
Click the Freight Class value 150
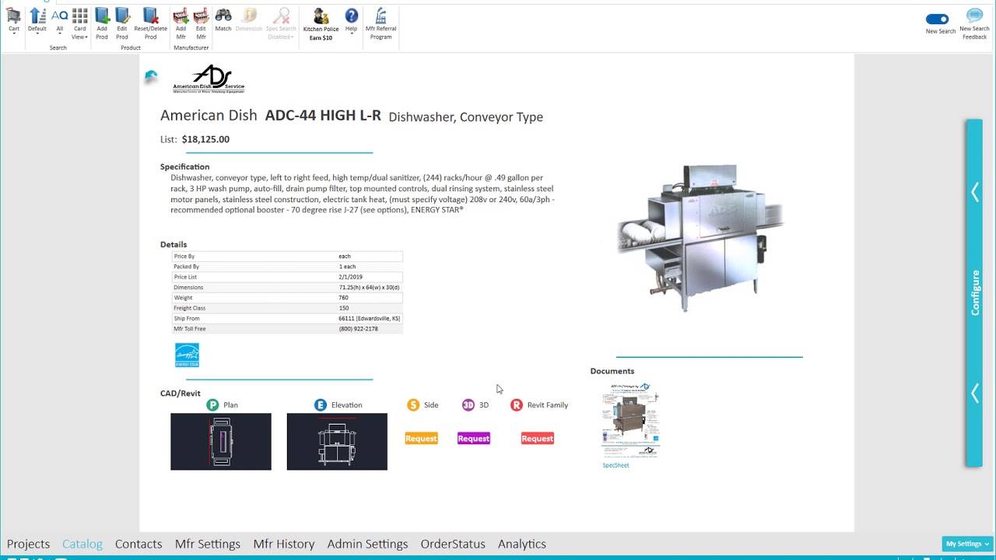[343, 308]
